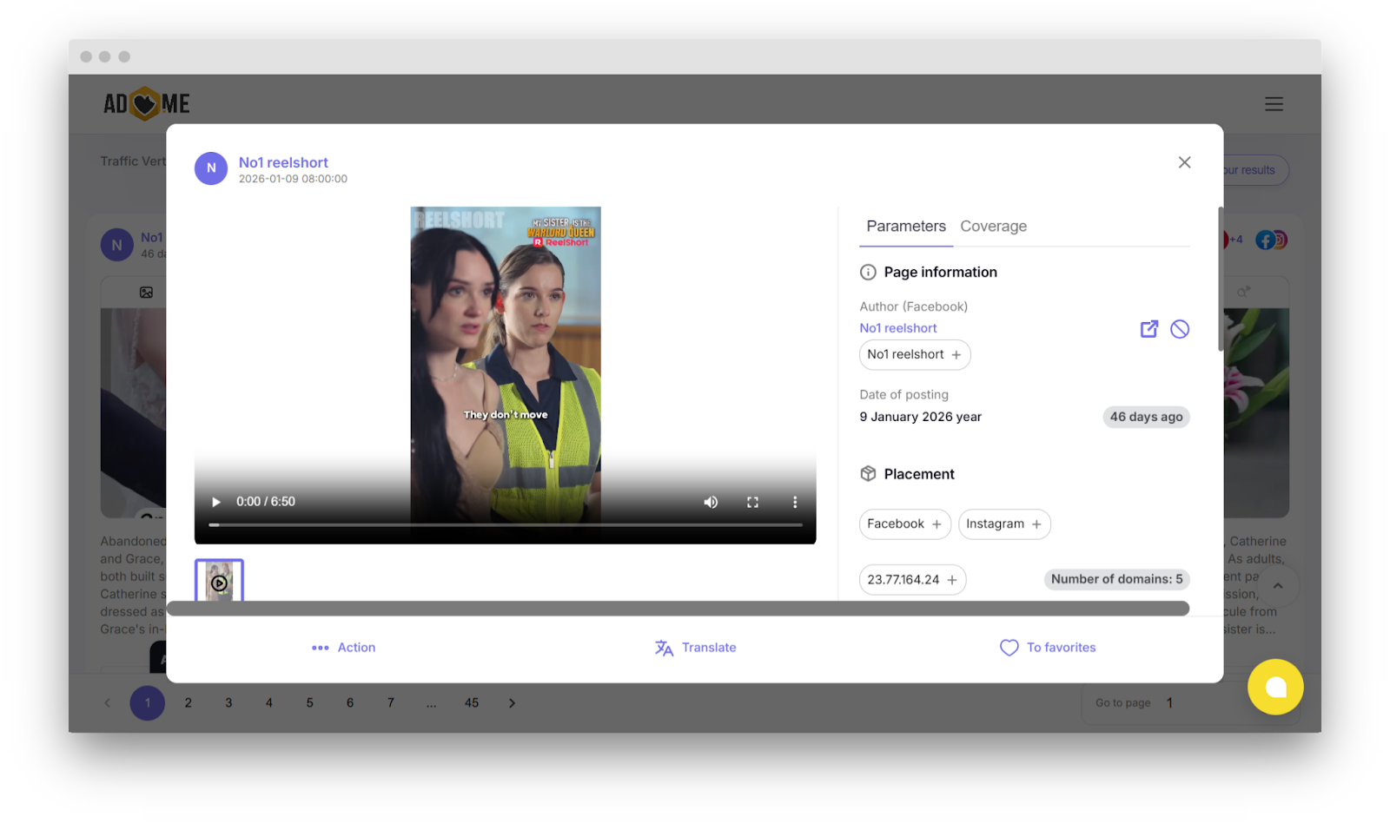1390x830 pixels.
Task: Expand the Instagram placement tag
Action: 1037,524
